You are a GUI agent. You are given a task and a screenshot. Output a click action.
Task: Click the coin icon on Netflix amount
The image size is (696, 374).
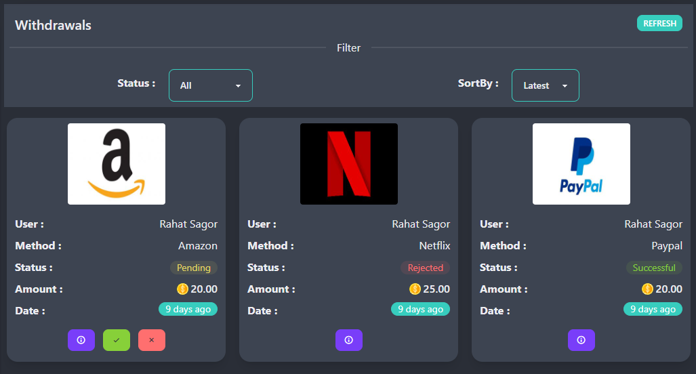point(415,289)
